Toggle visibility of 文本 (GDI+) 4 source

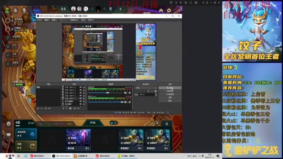point(81,93)
